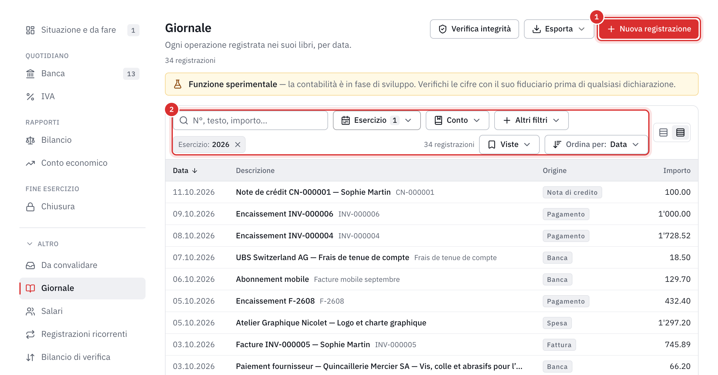Open Atelier Graphique Nicolet entry
Screen dimensions: 718x375
(x=431, y=323)
